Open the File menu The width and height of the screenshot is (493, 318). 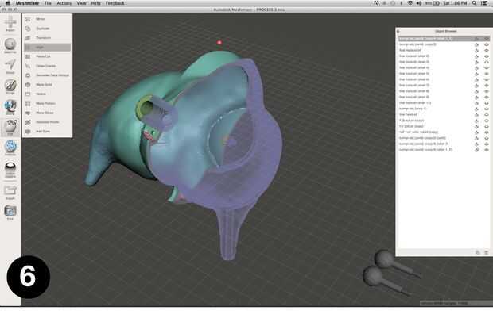(48, 3)
